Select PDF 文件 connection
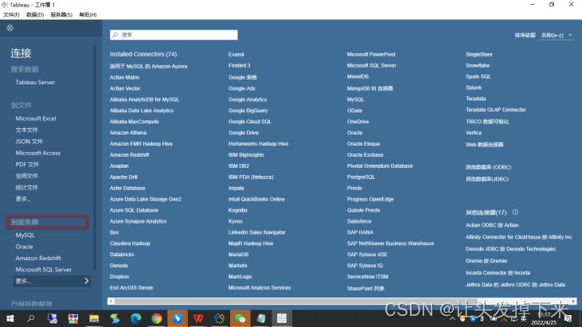The width and height of the screenshot is (582, 327). (27, 165)
